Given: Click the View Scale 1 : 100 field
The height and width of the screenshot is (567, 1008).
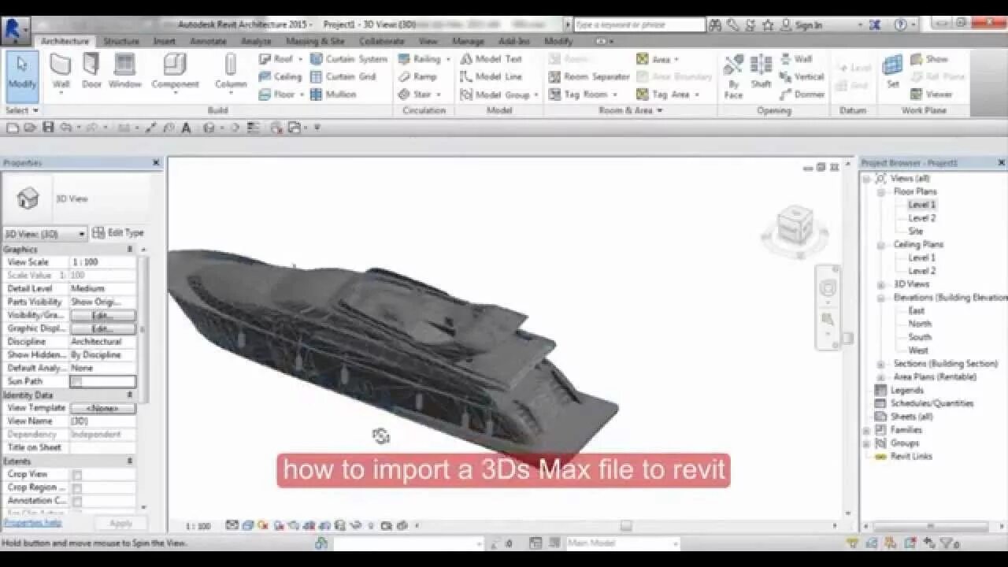Looking at the screenshot, I should pyautogui.click(x=102, y=262).
